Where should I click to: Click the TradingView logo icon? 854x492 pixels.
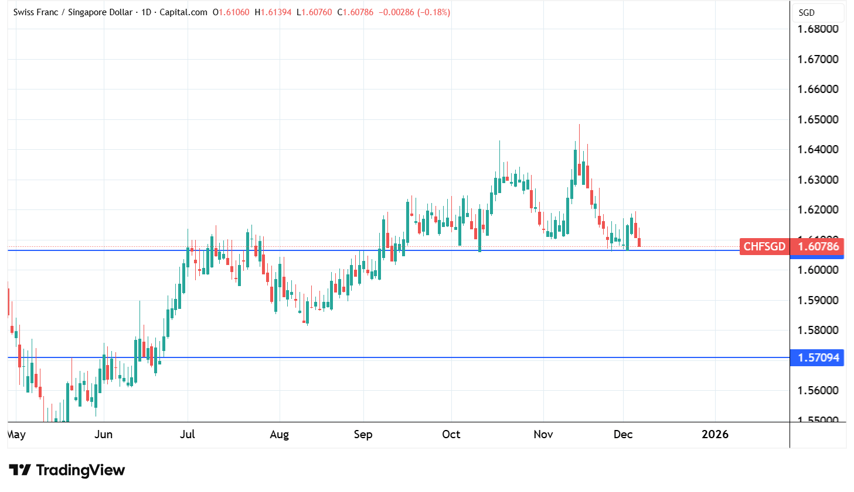pyautogui.click(x=20, y=470)
